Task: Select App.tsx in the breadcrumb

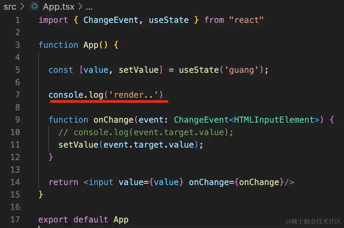Action: pyautogui.click(x=59, y=7)
